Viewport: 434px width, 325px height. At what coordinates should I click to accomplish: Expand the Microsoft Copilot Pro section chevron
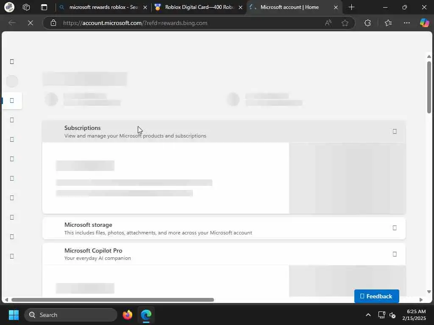[395, 254]
